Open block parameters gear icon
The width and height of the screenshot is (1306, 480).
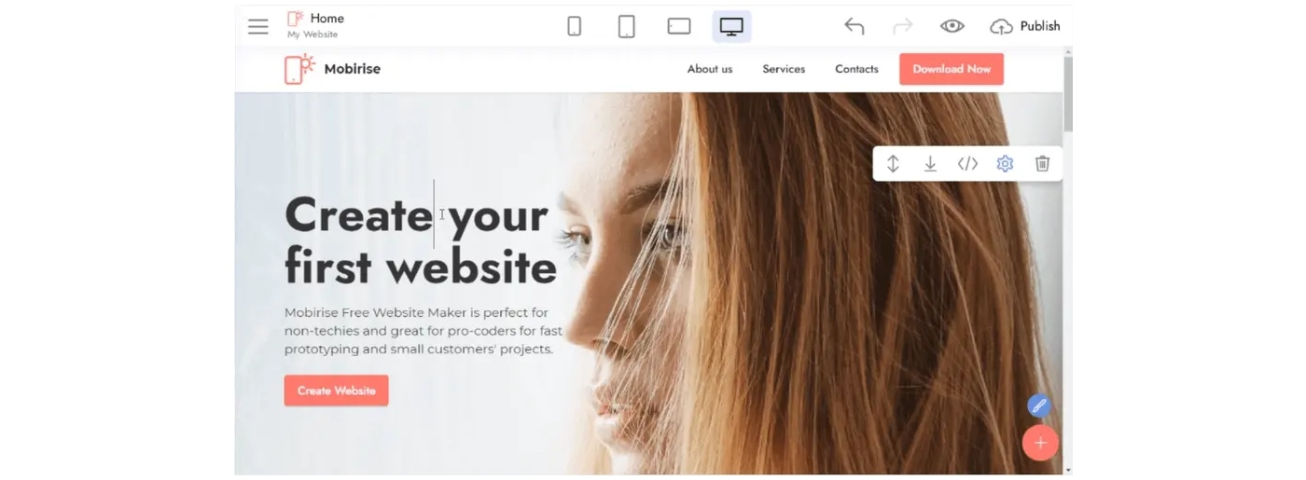[1005, 164]
